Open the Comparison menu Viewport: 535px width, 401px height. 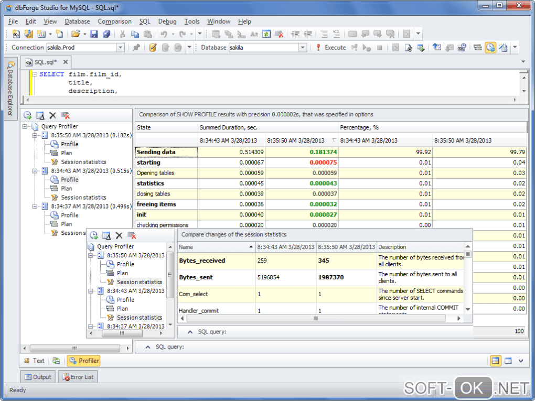click(114, 21)
